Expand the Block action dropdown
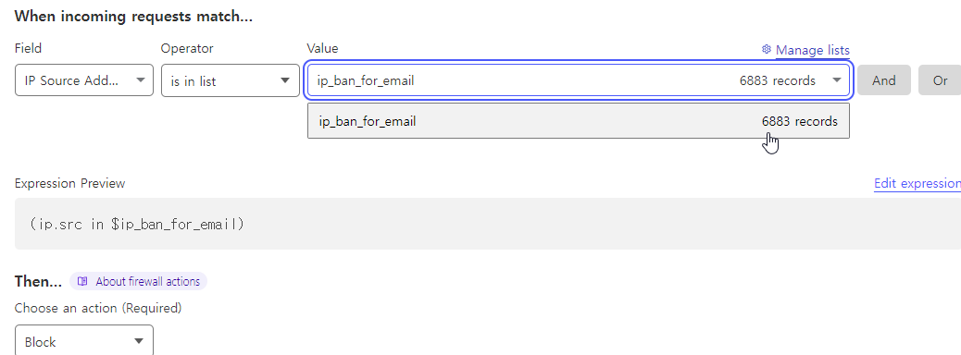 84,340
